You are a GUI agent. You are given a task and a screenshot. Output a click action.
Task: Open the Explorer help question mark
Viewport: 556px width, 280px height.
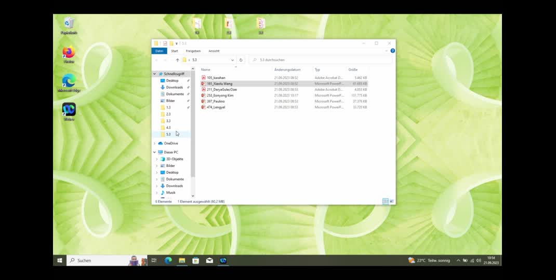[392, 51]
